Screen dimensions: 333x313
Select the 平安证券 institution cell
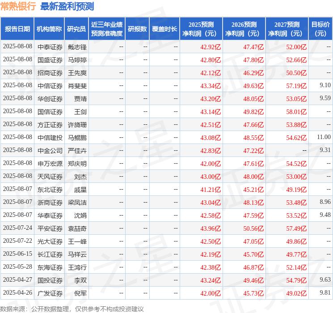click(x=50, y=228)
